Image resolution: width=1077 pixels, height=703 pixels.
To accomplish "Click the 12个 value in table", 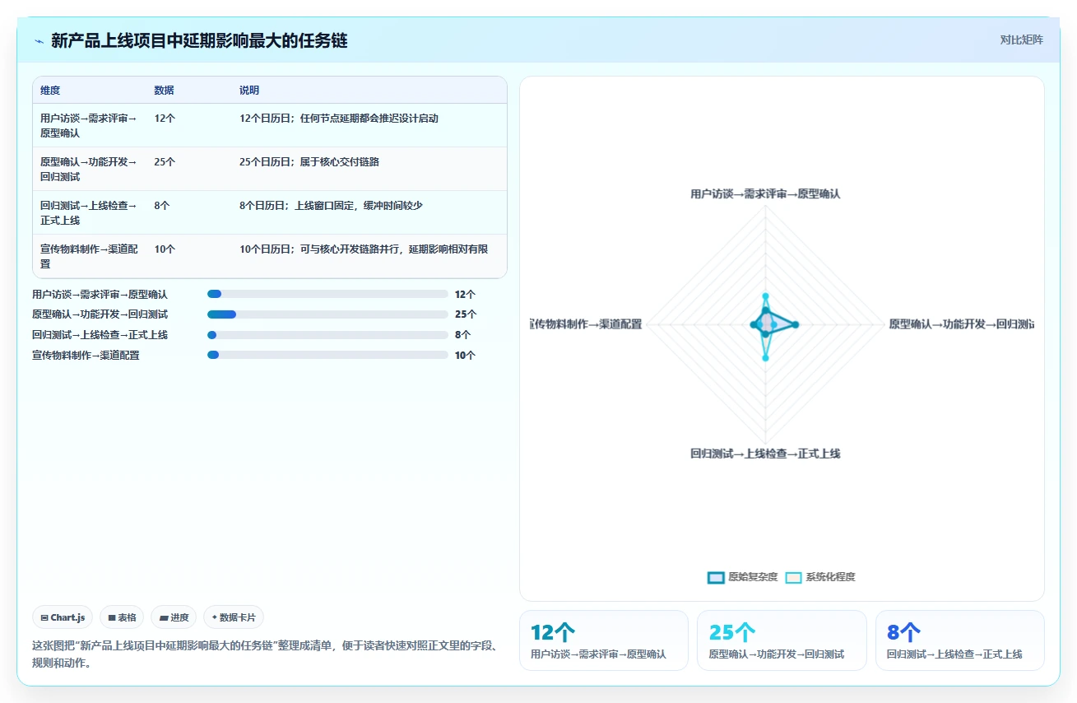I will pyautogui.click(x=165, y=119).
